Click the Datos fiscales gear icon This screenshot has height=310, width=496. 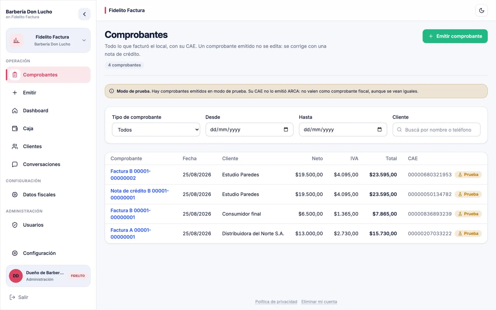15,195
